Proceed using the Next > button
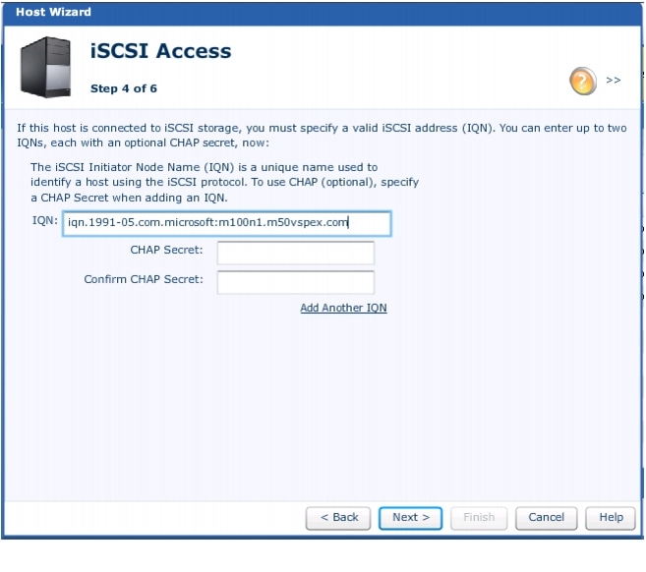 (x=410, y=518)
